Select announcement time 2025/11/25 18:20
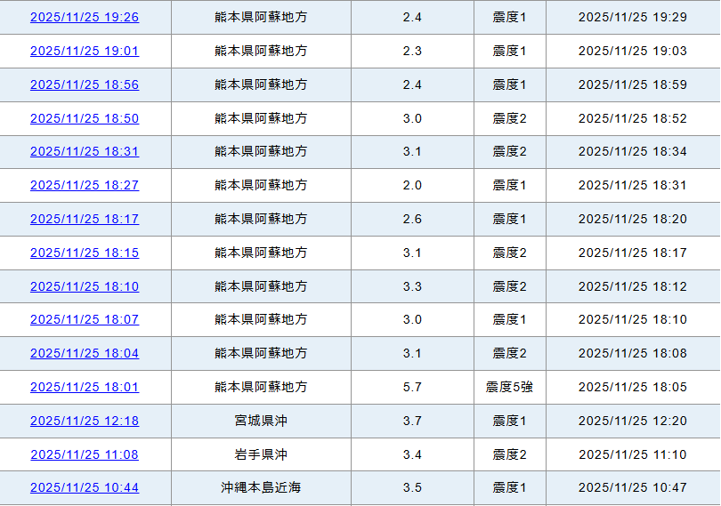This screenshot has height=506, width=721. pos(633,219)
